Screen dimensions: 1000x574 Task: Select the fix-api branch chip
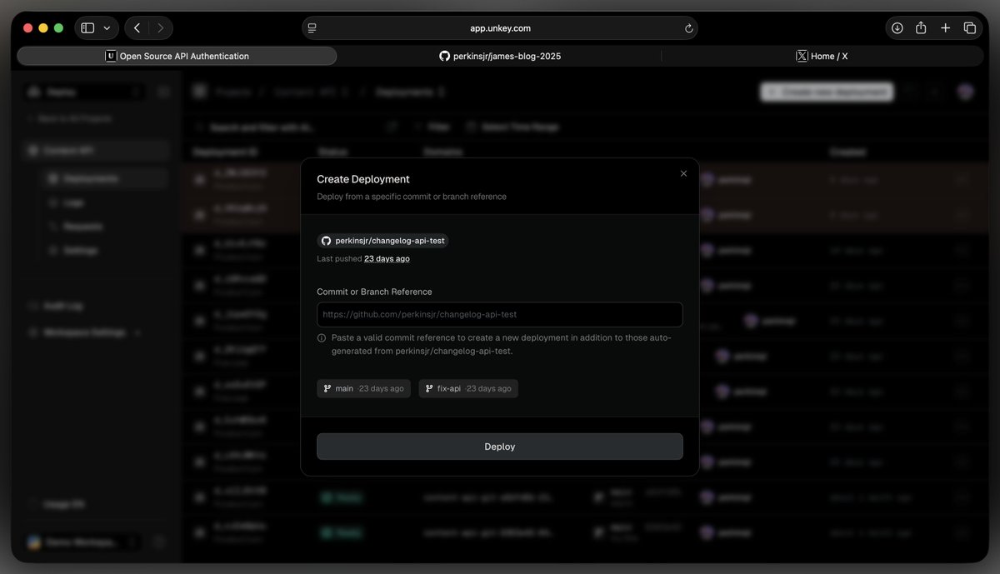pyautogui.click(x=468, y=388)
